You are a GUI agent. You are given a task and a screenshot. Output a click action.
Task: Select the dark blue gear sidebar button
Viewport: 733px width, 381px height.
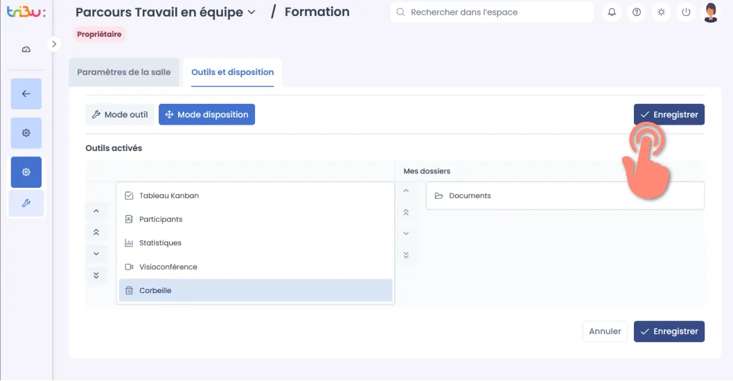26,172
